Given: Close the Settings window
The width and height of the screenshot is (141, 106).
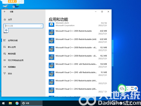Looking at the screenshot, I should 108,12.
